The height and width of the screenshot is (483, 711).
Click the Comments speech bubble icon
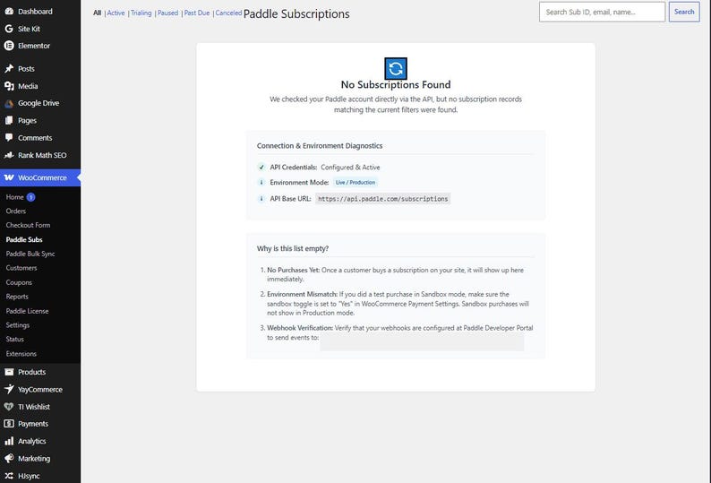tap(9, 137)
